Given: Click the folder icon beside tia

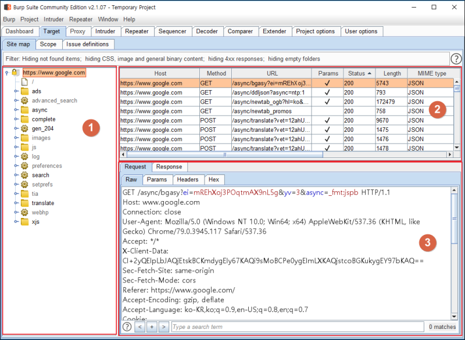Looking at the screenshot, I should click(x=24, y=194).
